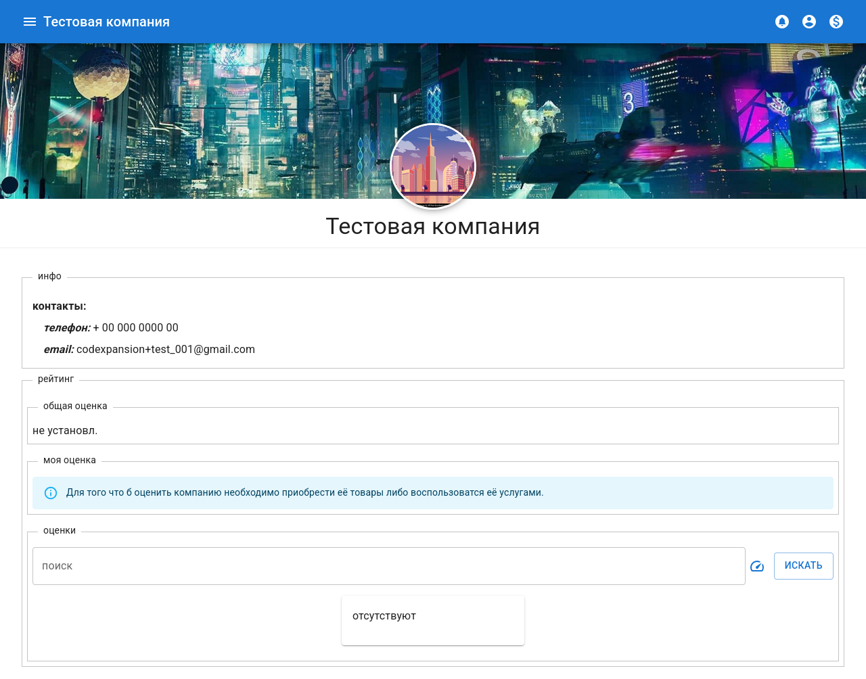Open notifications via the bell icon
The image size is (866, 679).
click(x=781, y=22)
